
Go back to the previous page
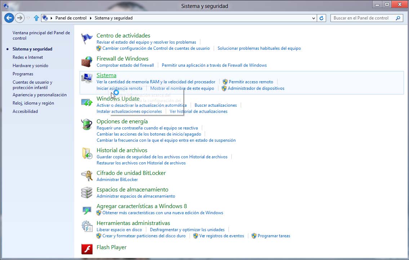(x=9, y=18)
